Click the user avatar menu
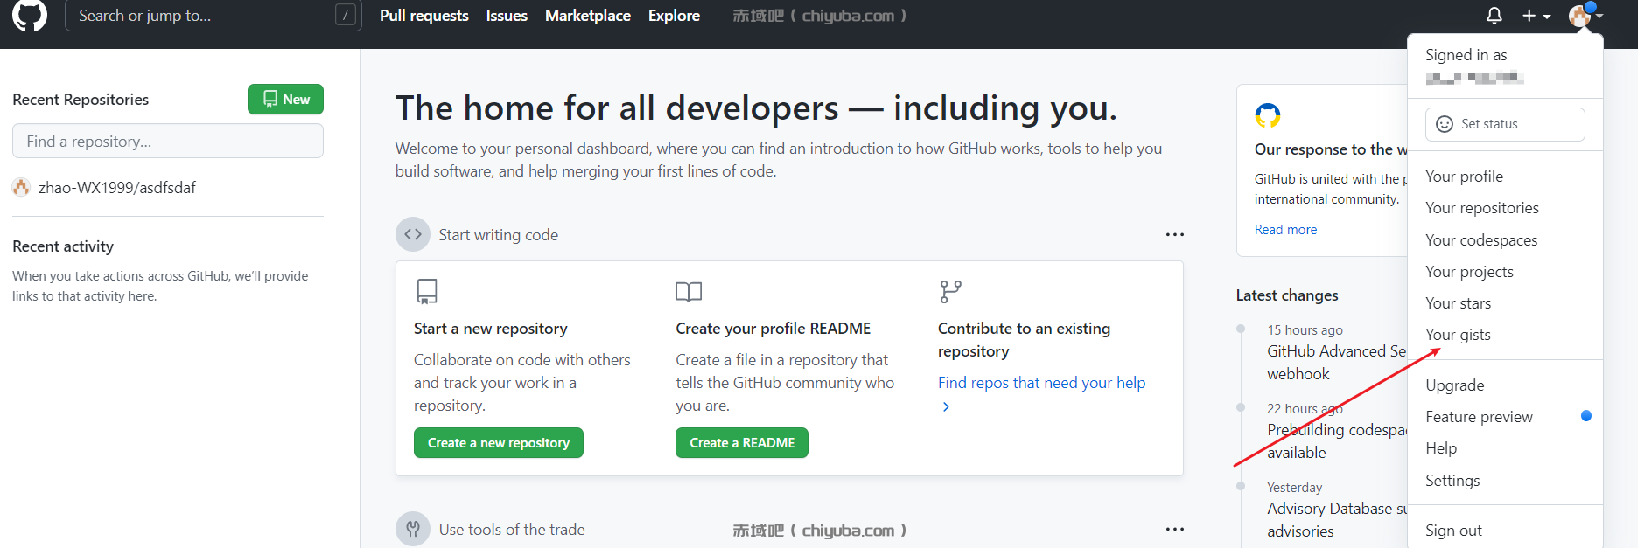This screenshot has height=548, width=1638. point(1585,16)
